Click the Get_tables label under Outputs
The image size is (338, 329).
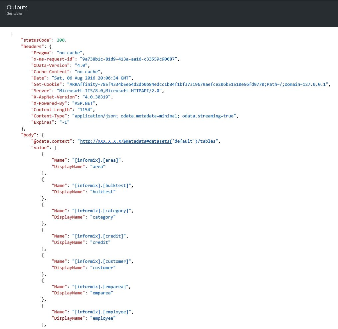[x=14, y=14]
